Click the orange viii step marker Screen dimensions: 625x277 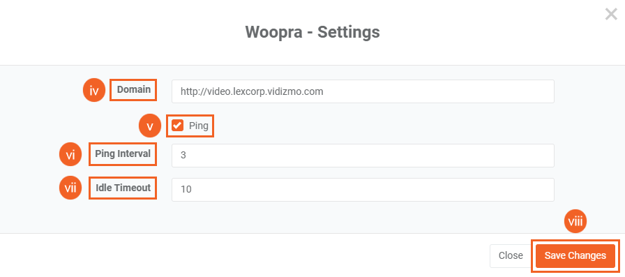point(575,221)
